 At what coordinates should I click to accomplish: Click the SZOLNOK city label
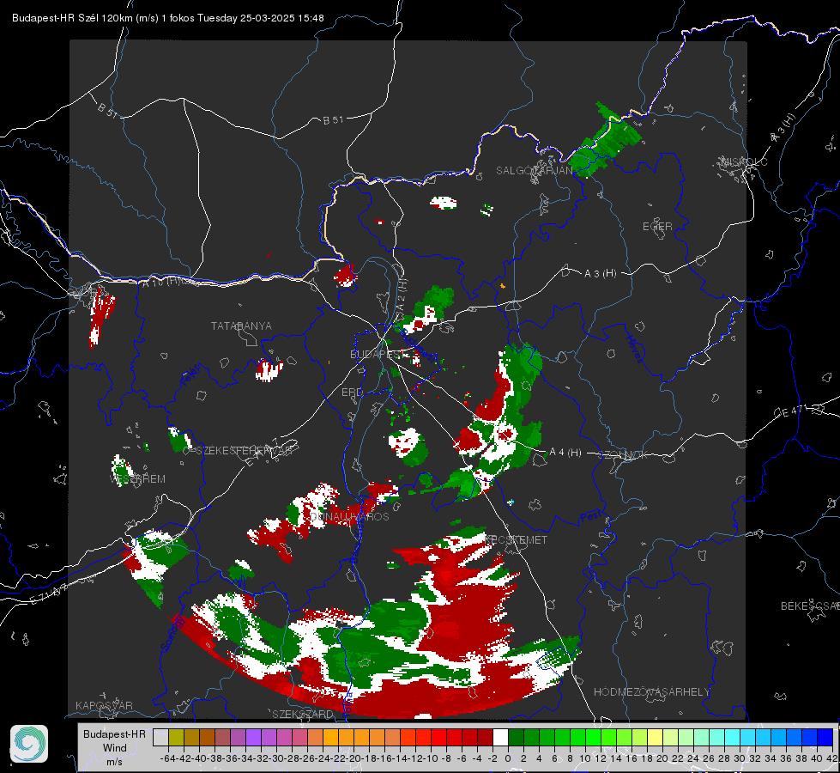pos(625,455)
